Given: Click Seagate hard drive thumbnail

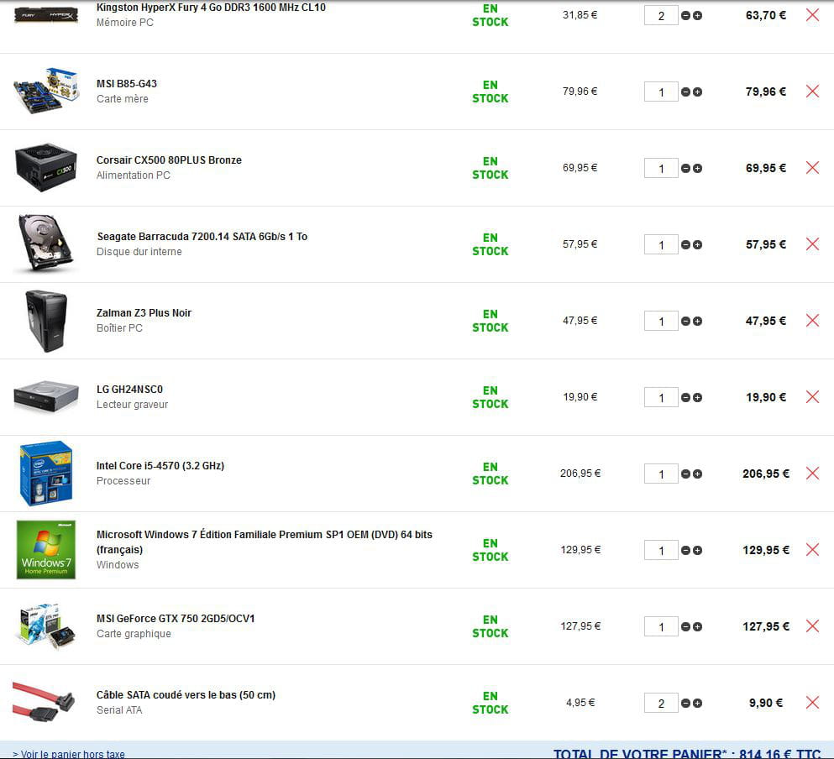Looking at the screenshot, I should coord(45,243).
